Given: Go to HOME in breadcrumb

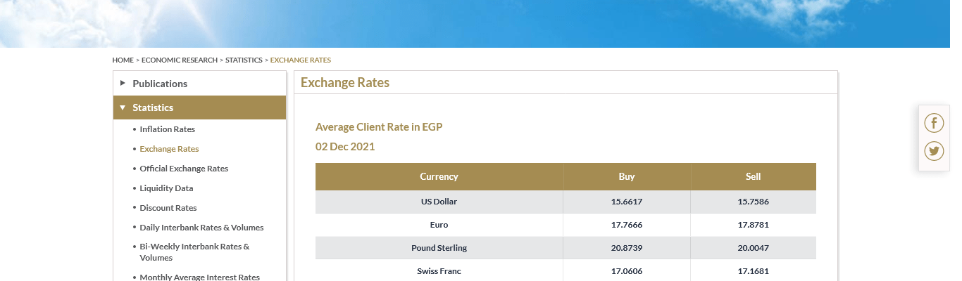Looking at the screenshot, I should (123, 60).
